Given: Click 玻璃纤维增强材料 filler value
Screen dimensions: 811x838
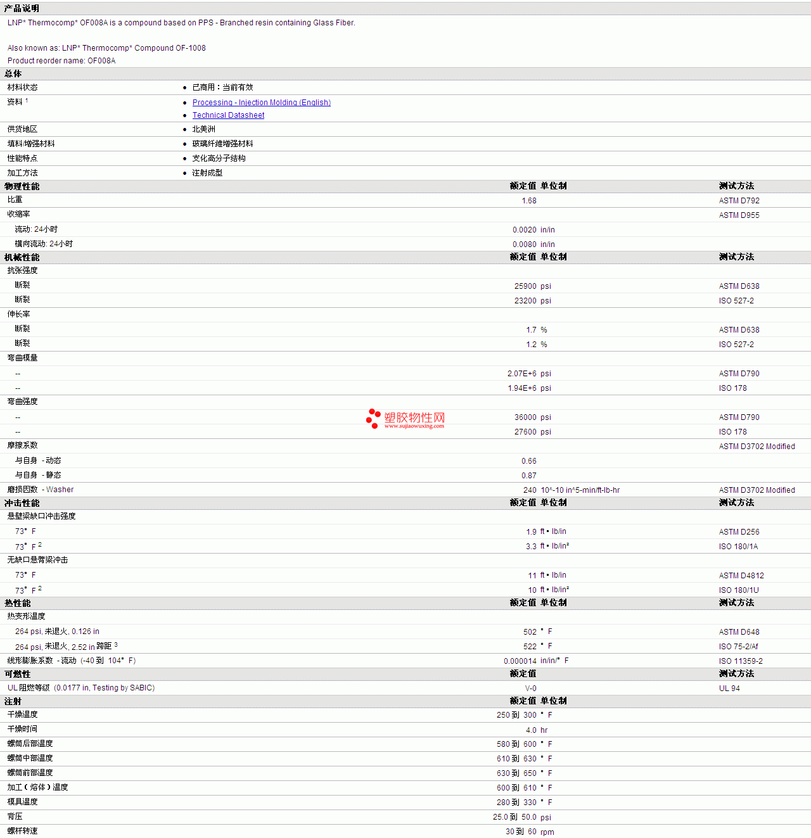Looking at the screenshot, I should pos(222,144).
